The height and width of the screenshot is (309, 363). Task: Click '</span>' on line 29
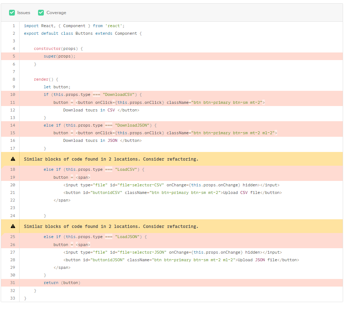click(62, 268)
